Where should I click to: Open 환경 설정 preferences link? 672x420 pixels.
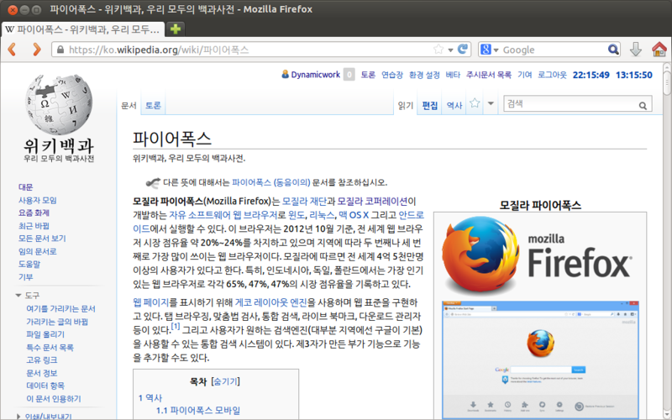tap(424, 75)
